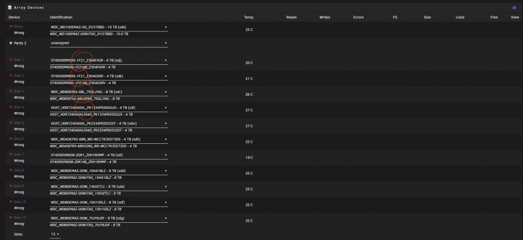Open the Disk 5 link

pos(19,123)
